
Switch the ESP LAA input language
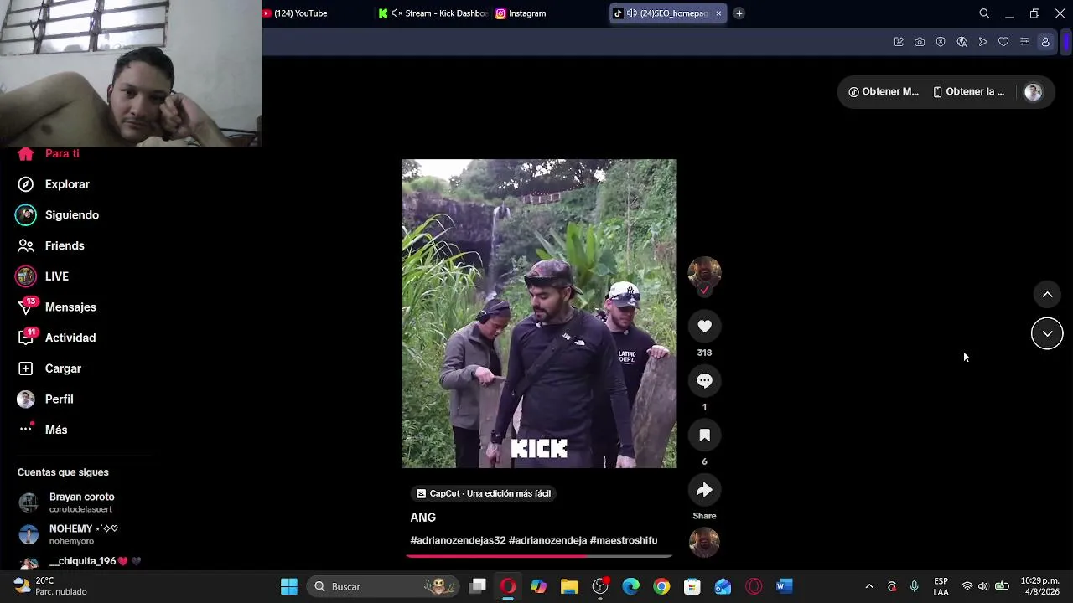click(x=941, y=586)
